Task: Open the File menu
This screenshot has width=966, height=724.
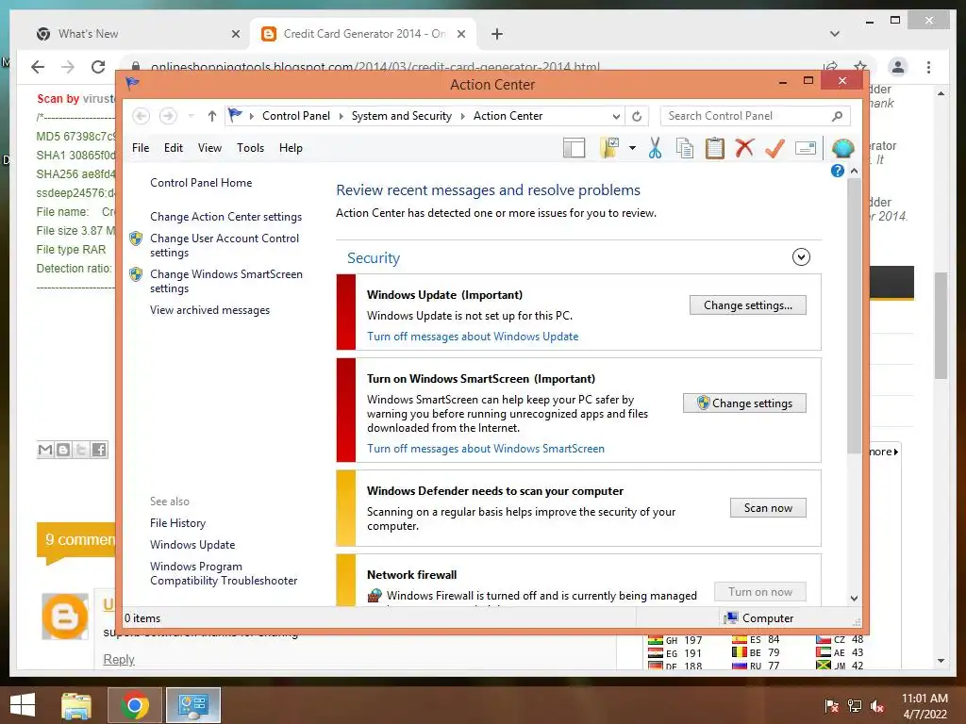Action: pyautogui.click(x=141, y=148)
